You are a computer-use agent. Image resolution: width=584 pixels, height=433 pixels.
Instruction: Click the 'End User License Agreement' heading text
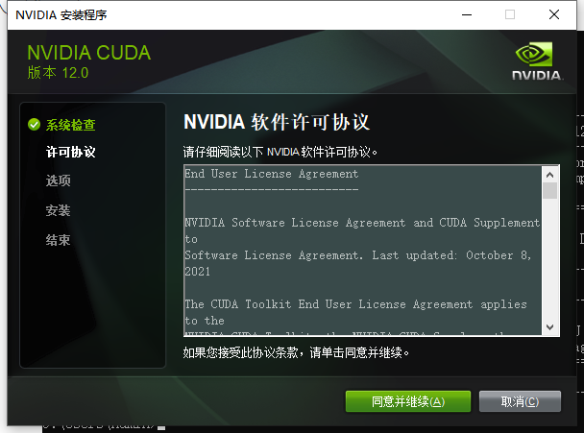(272, 174)
